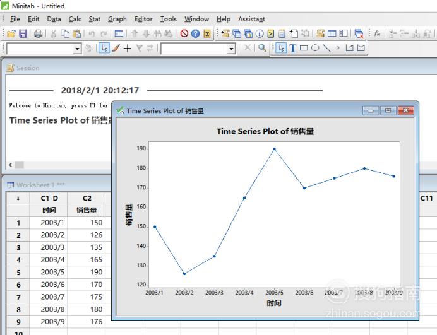Open the ReportPad notepad icon
Viewport: 437px width, 335px height.
pos(282,33)
